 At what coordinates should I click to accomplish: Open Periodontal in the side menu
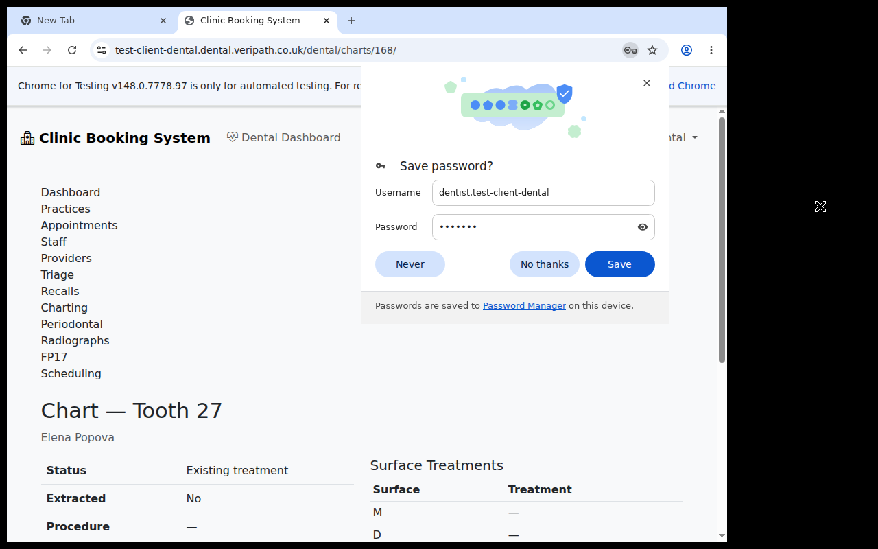[x=72, y=324]
